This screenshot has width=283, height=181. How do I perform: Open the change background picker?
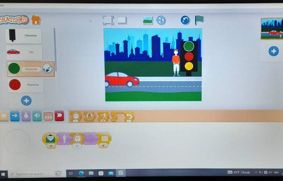148,20
